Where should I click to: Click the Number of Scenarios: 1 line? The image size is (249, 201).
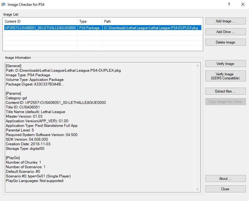coord(26,167)
